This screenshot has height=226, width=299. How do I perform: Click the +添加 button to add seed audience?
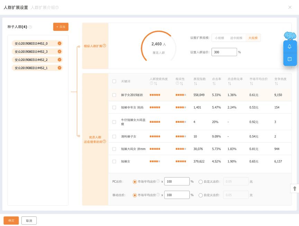(61, 27)
